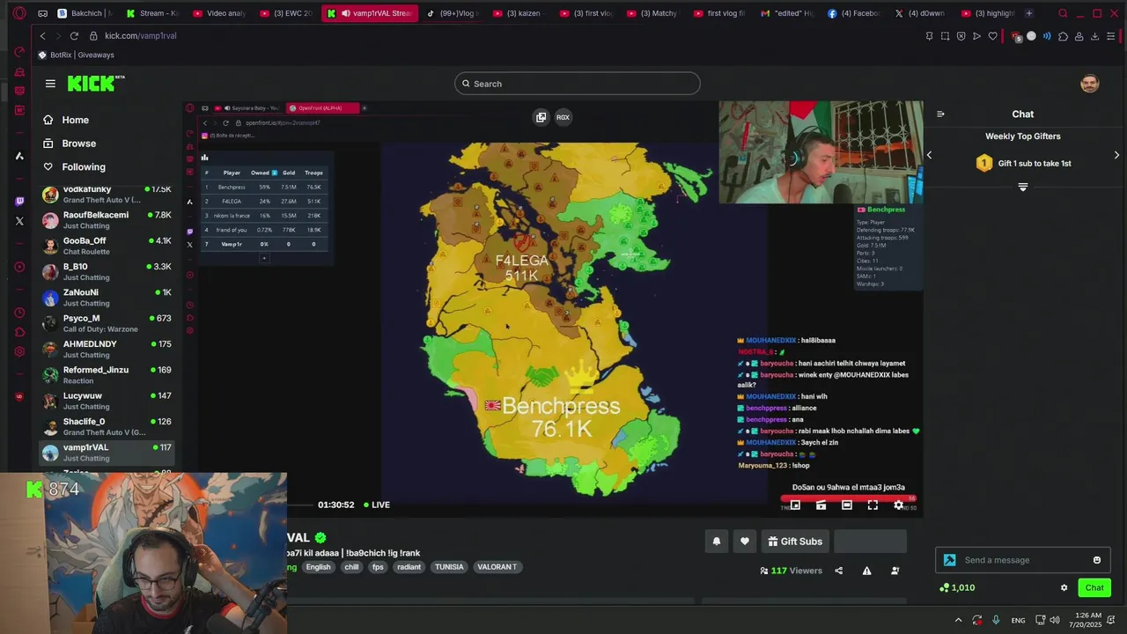Show the next top gifter slide

pos(1116,155)
